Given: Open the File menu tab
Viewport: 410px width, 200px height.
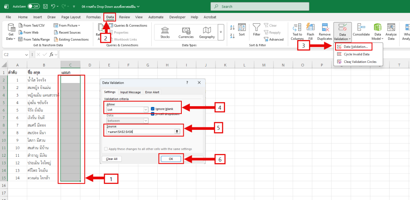Looking at the screenshot, I should click(8, 17).
